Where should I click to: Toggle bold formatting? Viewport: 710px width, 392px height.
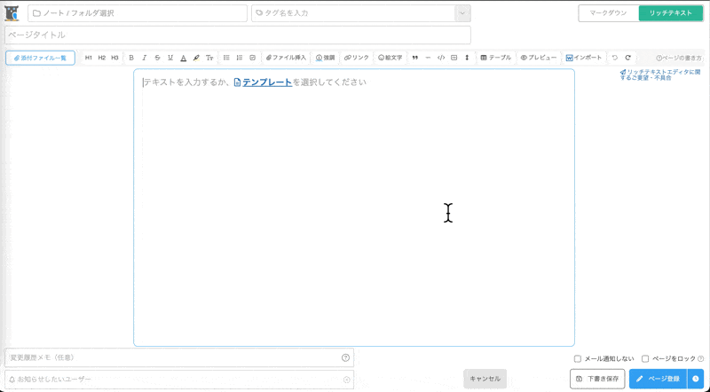pyautogui.click(x=131, y=58)
